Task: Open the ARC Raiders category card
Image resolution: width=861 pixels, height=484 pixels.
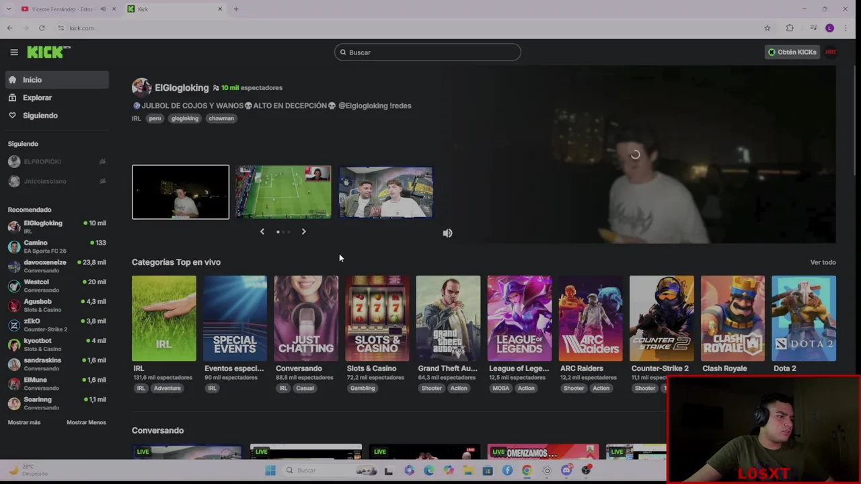Action: click(x=591, y=319)
